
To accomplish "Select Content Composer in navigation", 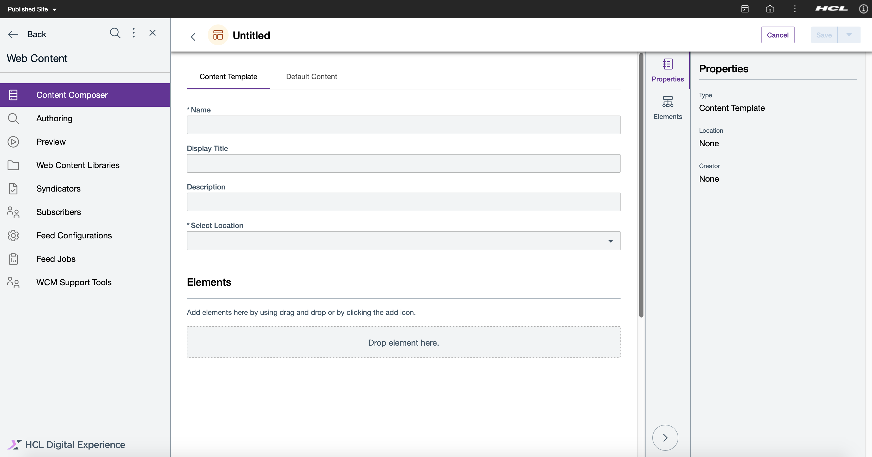I will [85, 95].
